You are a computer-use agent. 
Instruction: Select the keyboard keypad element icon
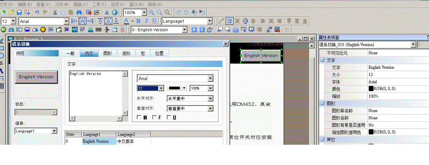[99, 30]
